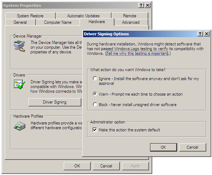Click the 'Administrator option' group label
Screen dimensions: 212x175
108,122
